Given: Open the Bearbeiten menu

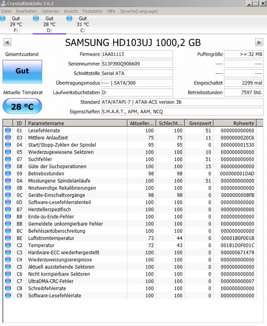Looking at the screenshot, I should (x=26, y=11).
